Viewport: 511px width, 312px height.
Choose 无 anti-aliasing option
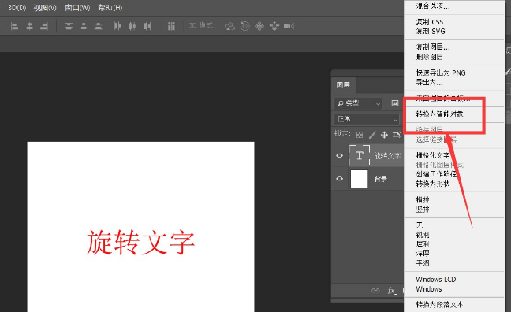tap(419, 225)
